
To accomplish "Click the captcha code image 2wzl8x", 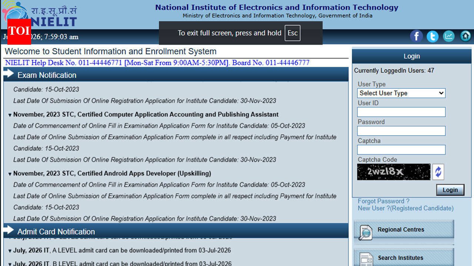I will 394,172.
